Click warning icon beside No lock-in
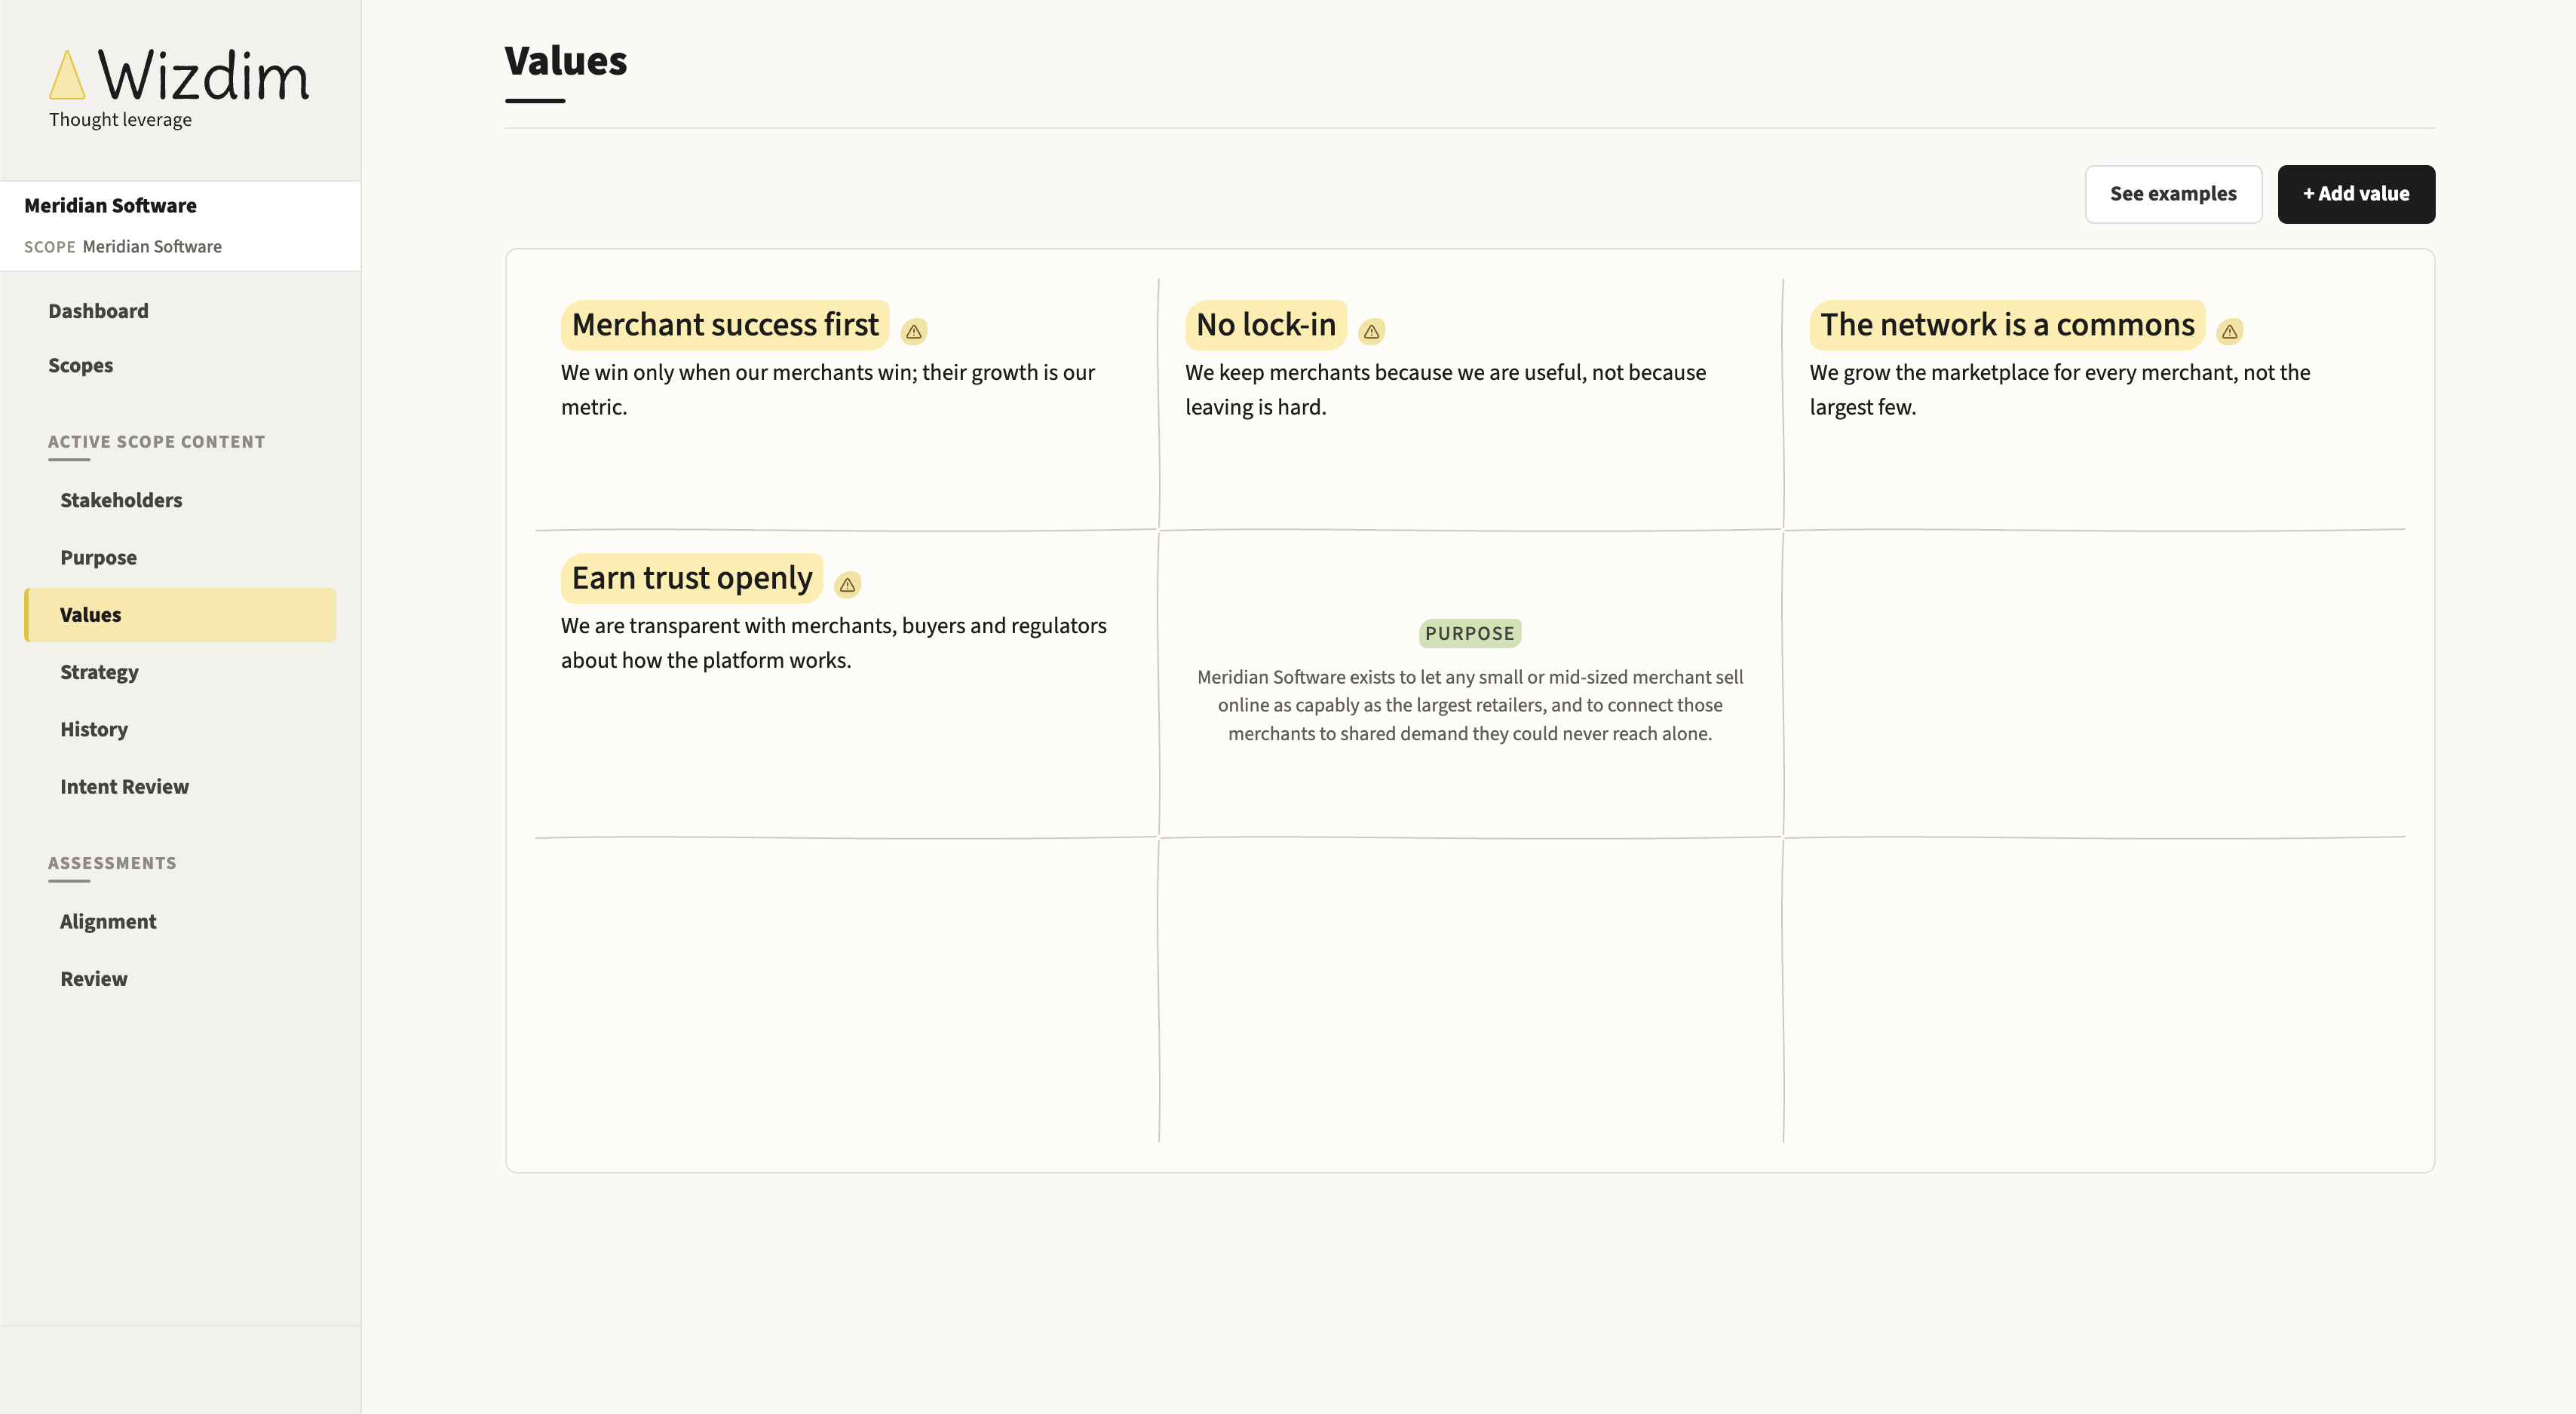The height and width of the screenshot is (1414, 2576). tap(1372, 331)
